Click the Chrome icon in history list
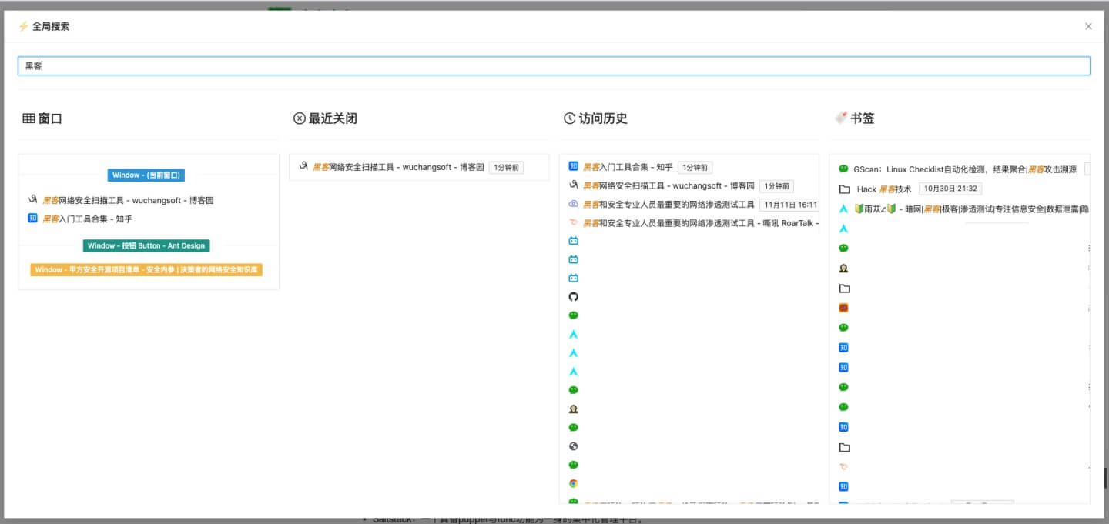 pyautogui.click(x=573, y=483)
